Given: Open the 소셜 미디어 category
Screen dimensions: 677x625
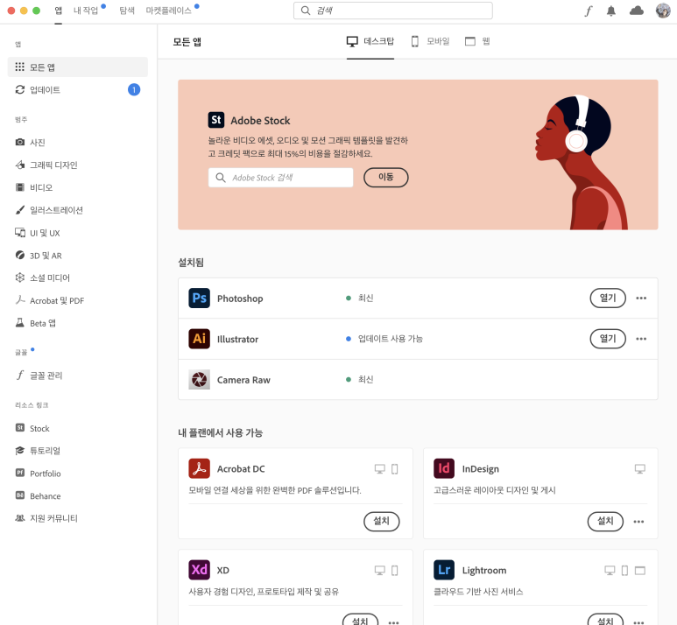Looking at the screenshot, I should pos(42,278).
